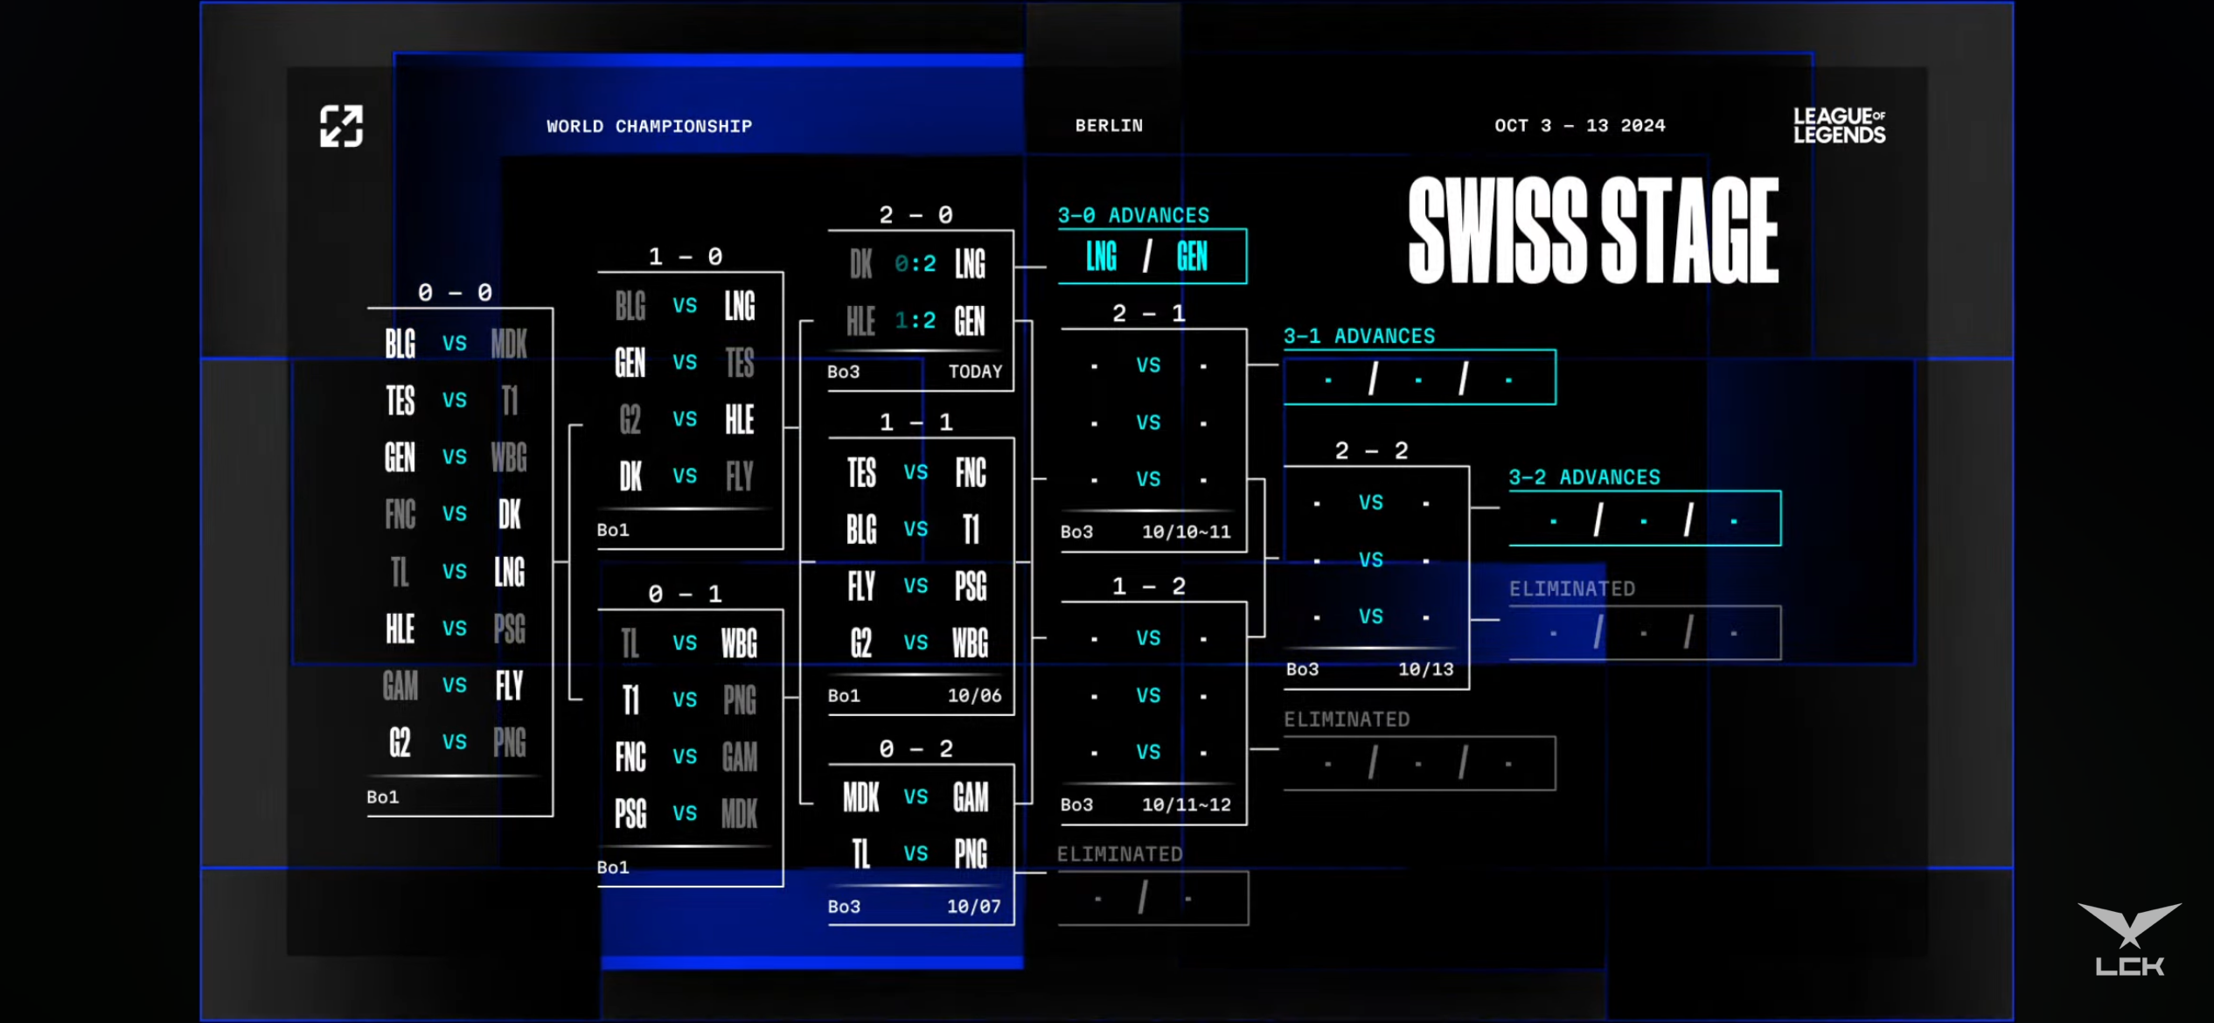Select WBG in the GEN vs WBG match
Screen dimensions: 2214x1023
[x=509, y=457]
